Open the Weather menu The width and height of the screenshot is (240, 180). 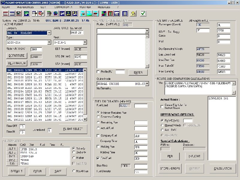[85, 7]
